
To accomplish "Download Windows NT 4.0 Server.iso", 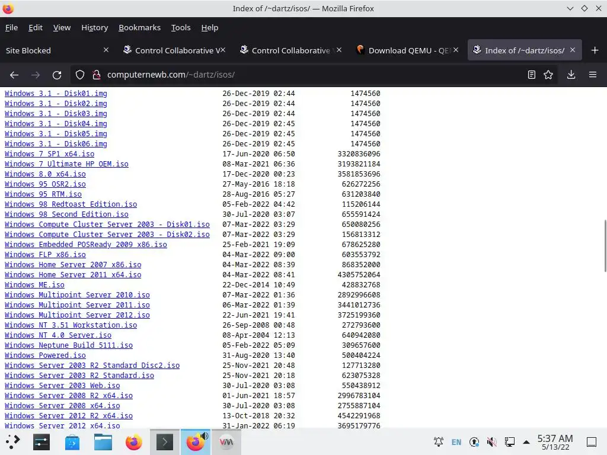I will click(x=58, y=335).
